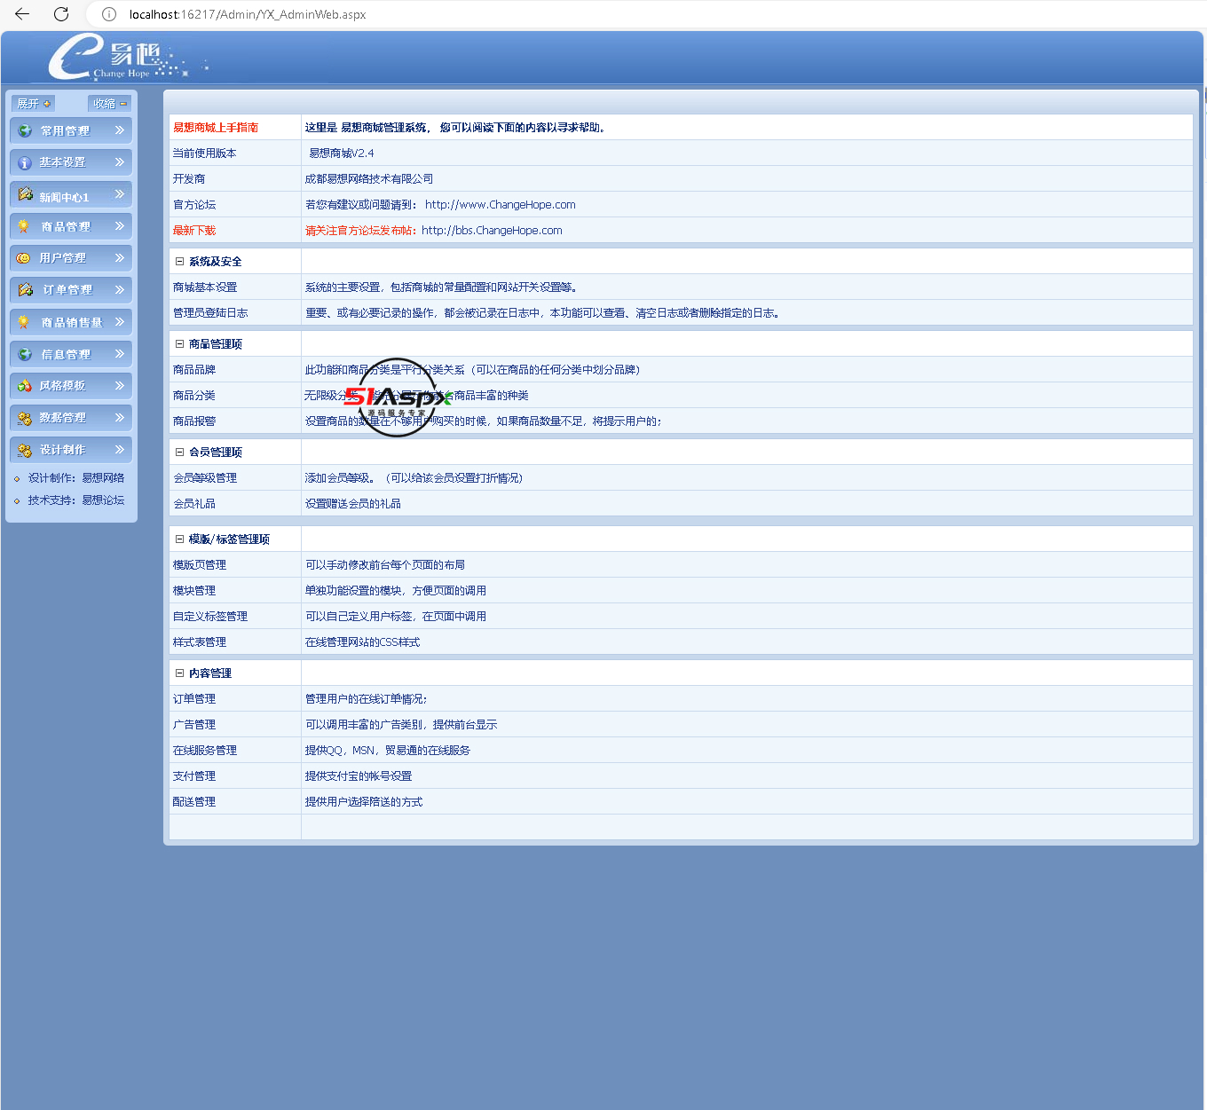Viewport: 1207px width, 1110px height.
Task: Expand 商品管理 using its double chevron
Action: pos(120,226)
